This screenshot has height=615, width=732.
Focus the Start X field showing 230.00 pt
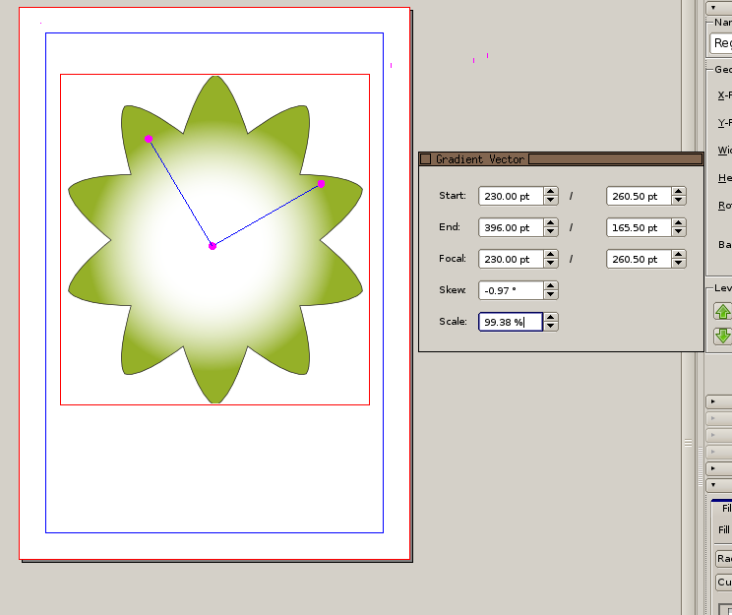510,196
